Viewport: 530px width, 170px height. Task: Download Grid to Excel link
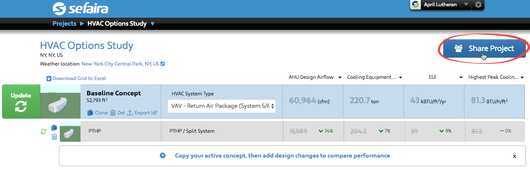(76, 78)
